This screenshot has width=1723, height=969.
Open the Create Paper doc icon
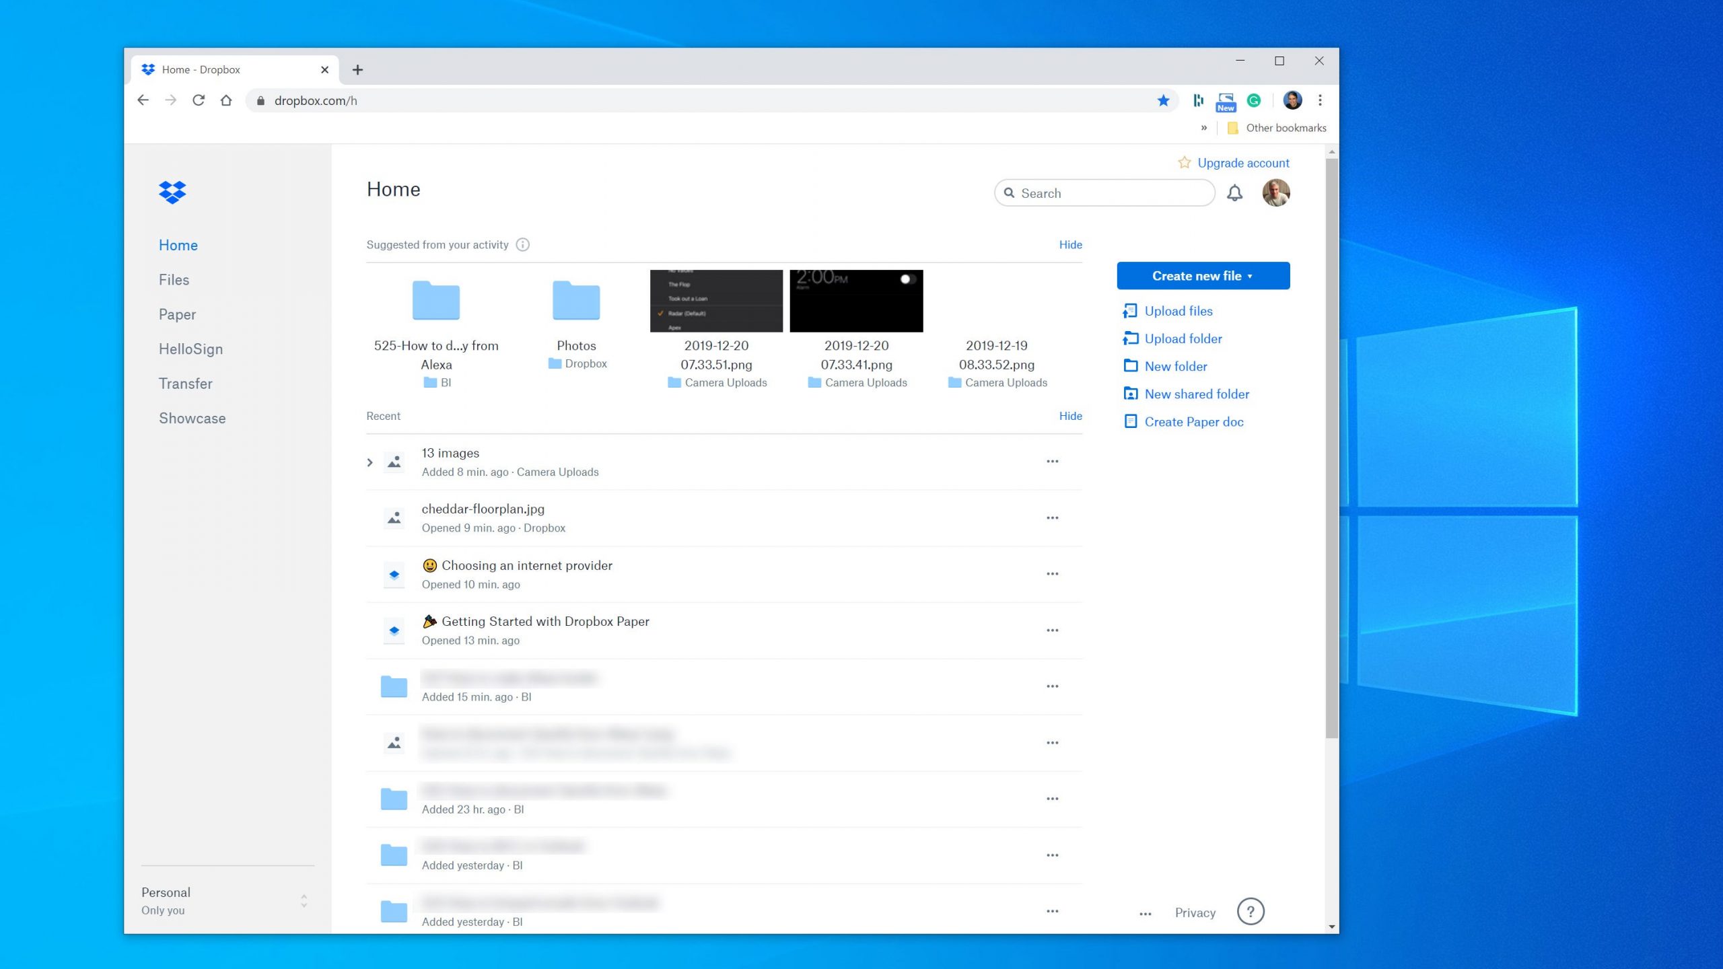pos(1129,421)
